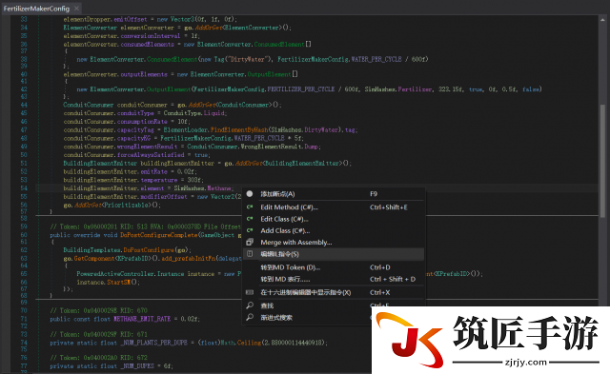Click line number 54 in the gutter

[x=24, y=188]
